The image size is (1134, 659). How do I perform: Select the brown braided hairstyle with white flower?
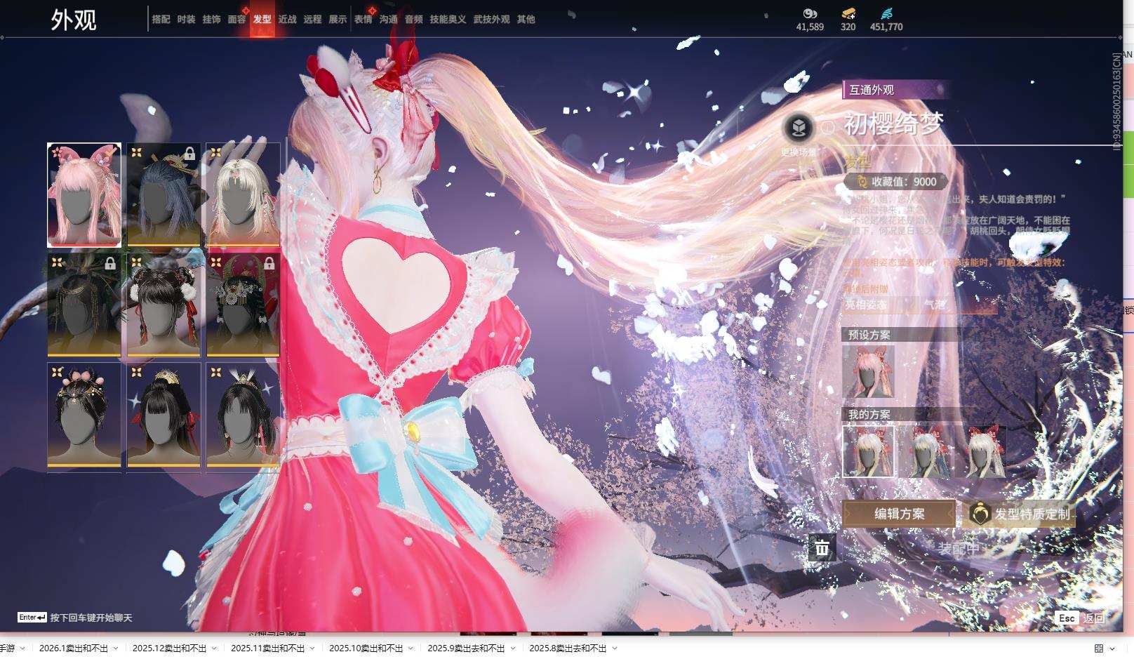pos(164,305)
